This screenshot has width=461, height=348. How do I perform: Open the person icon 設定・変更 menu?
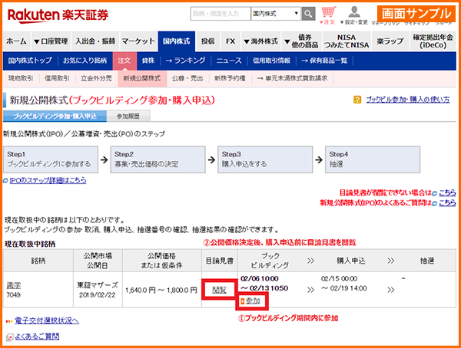point(354,15)
